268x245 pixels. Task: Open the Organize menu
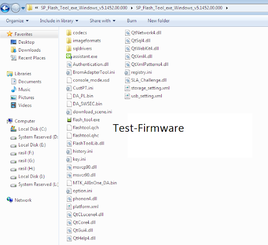[x=17, y=21]
